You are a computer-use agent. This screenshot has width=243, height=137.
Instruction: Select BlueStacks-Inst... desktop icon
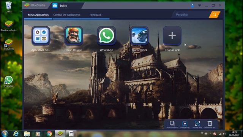click(8, 26)
